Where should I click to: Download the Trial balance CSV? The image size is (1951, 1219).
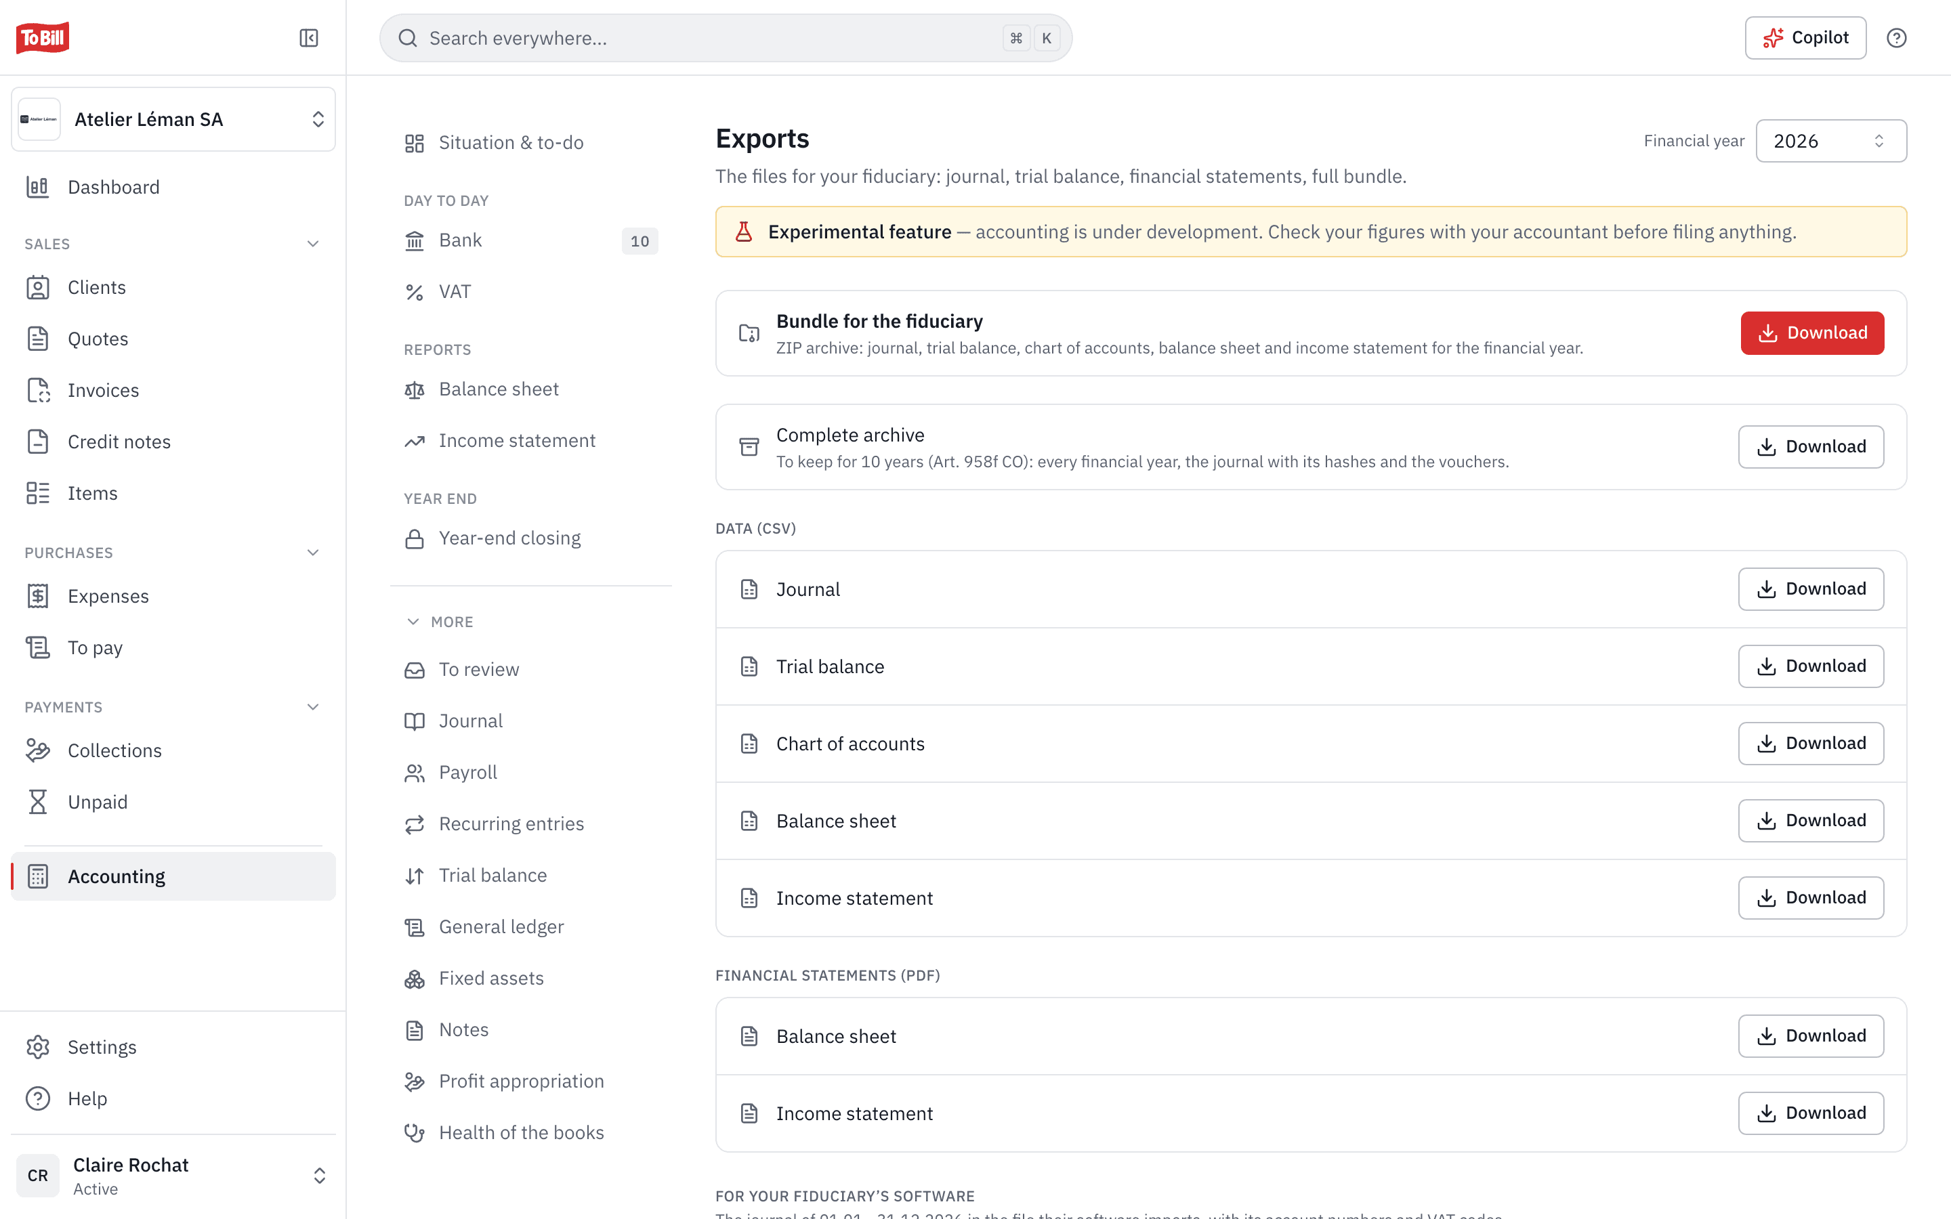point(1811,666)
